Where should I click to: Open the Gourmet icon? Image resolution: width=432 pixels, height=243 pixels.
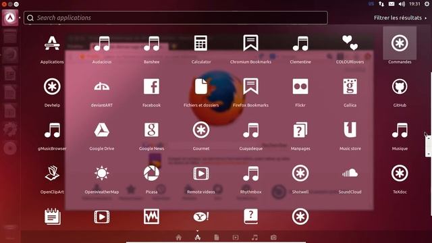[201, 130]
